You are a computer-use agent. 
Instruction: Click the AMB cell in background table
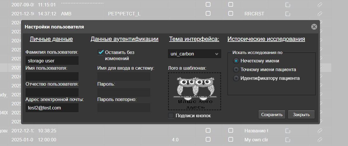[x=66, y=14]
